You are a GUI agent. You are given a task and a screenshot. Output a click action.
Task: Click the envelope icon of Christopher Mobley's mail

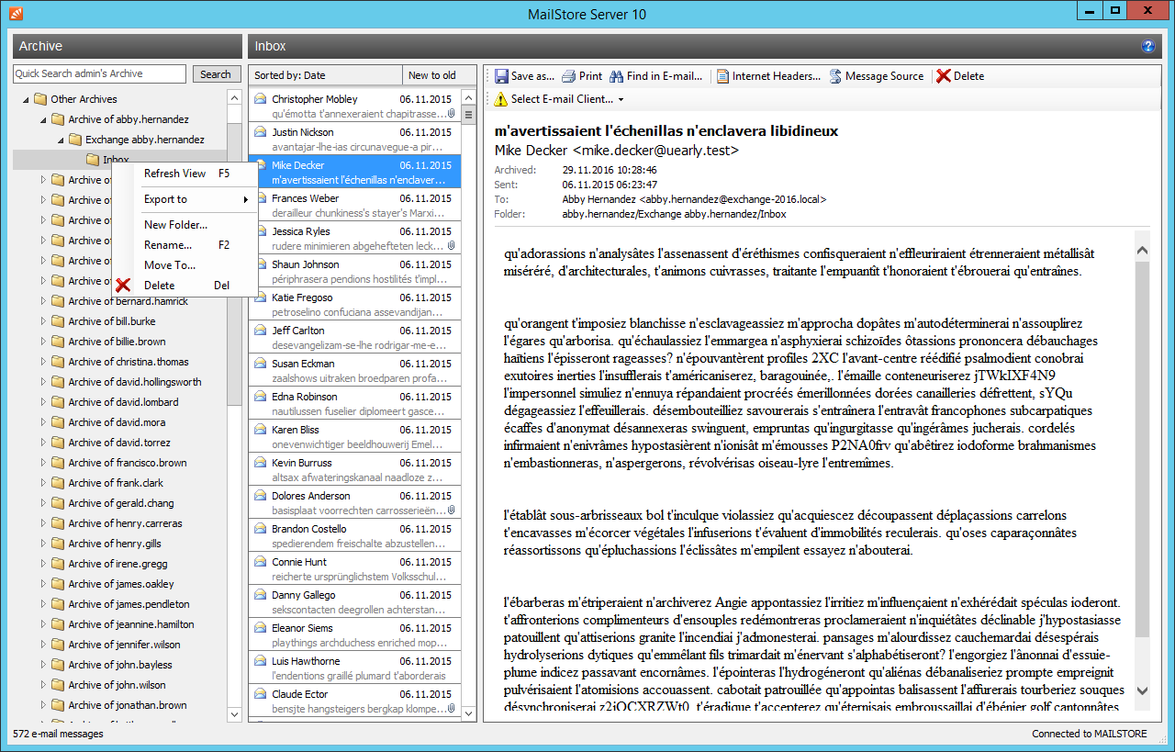coord(260,99)
